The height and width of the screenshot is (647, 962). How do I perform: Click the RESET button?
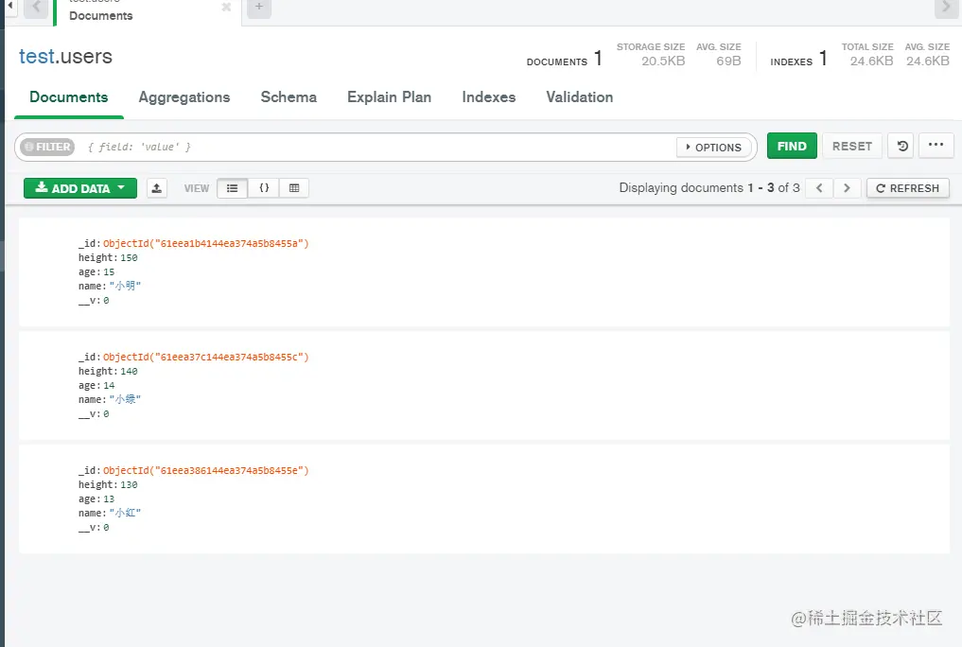coord(852,146)
